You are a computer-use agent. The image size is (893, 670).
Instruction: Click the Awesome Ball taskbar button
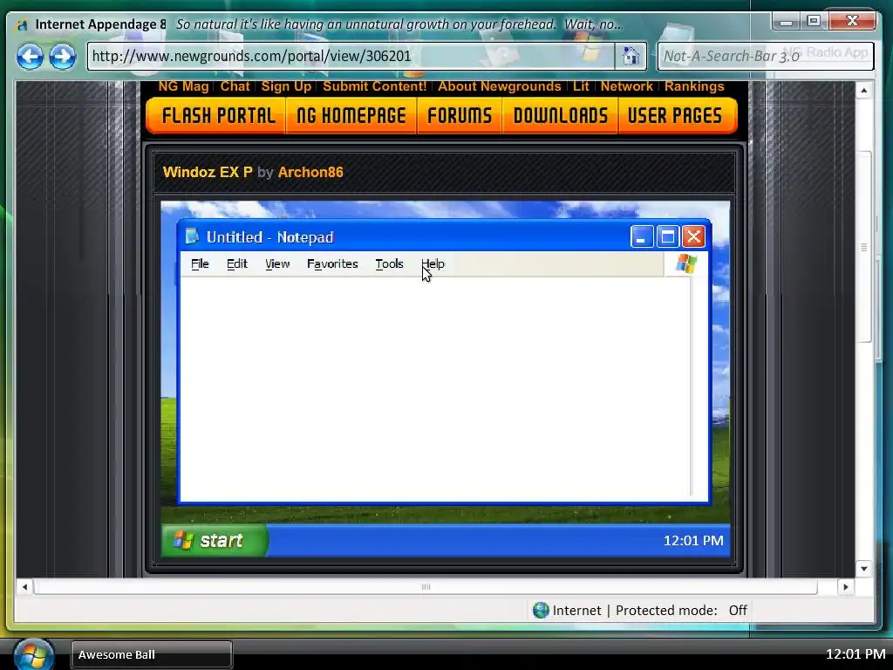point(152,654)
